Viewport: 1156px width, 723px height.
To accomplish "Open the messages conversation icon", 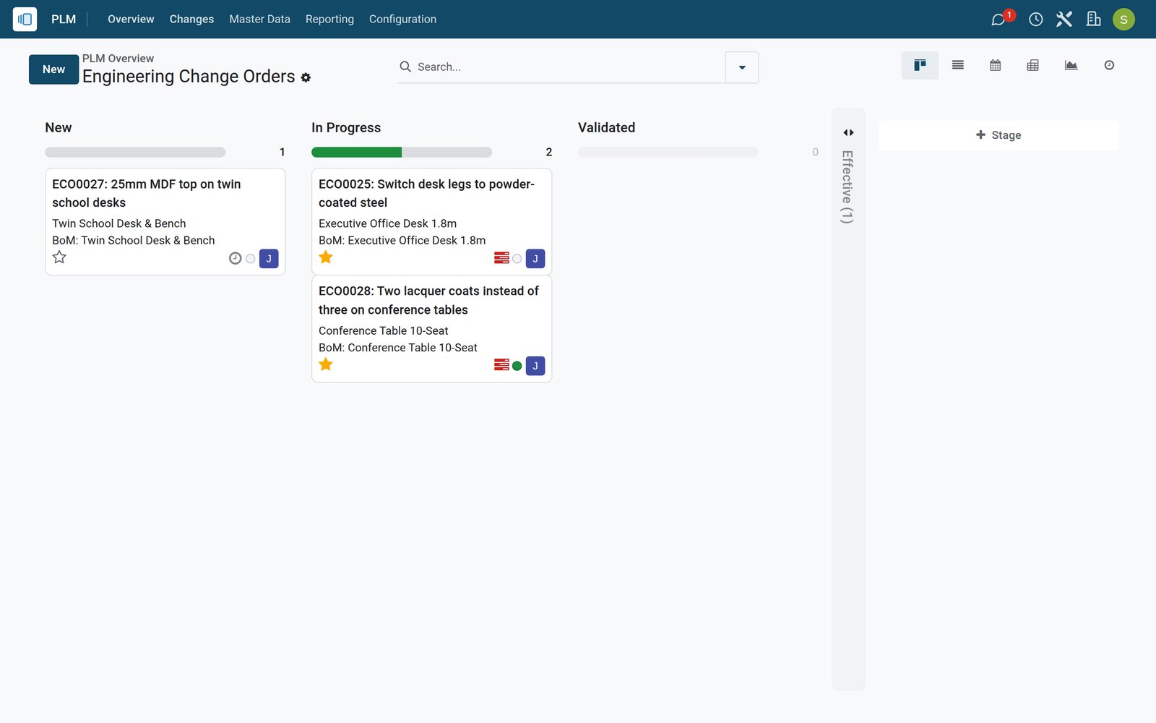I will click(998, 20).
